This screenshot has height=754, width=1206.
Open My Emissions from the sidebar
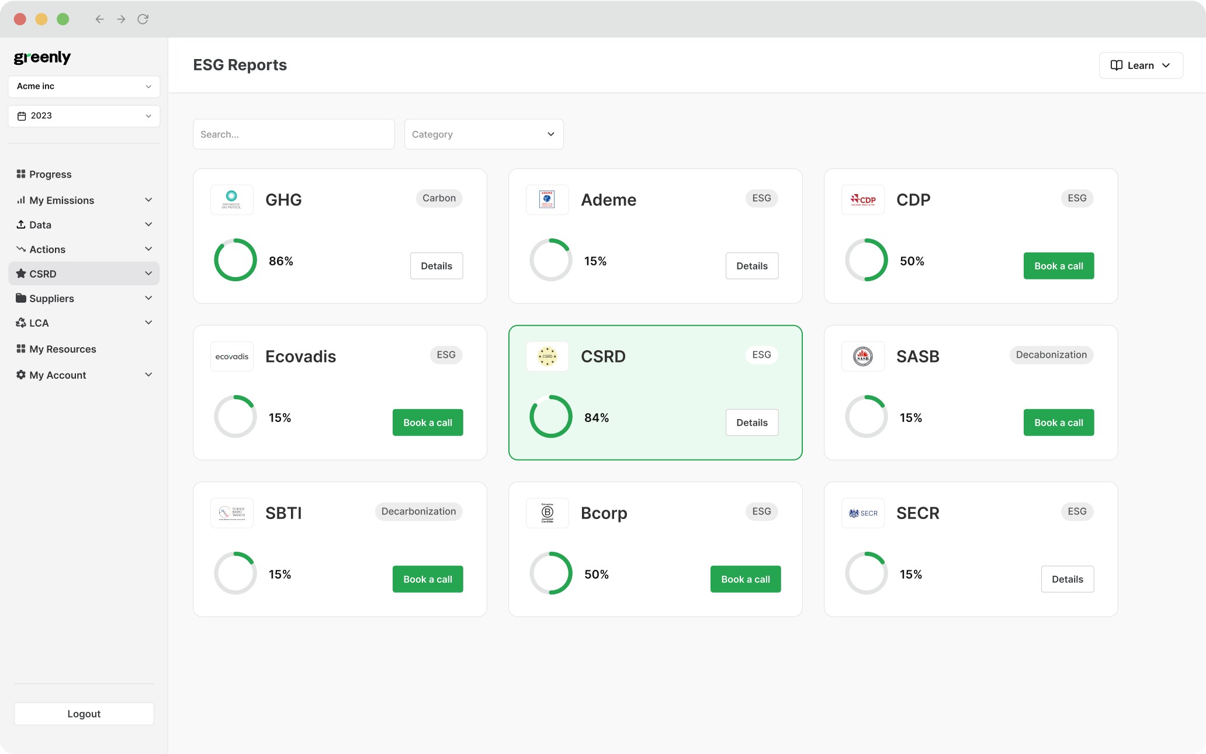[62, 200]
